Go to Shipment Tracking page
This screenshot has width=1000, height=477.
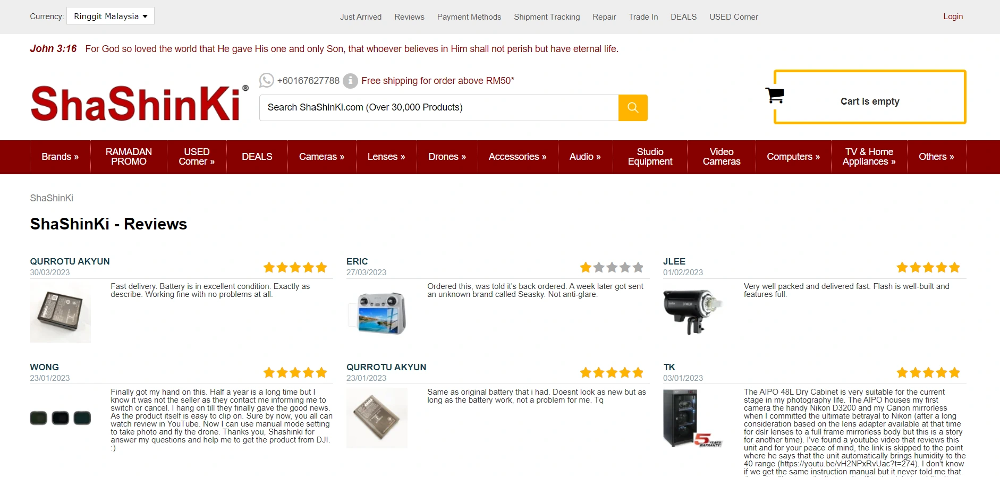(x=547, y=17)
